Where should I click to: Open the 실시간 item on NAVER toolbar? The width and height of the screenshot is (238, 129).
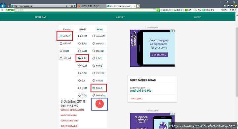coord(167,10)
